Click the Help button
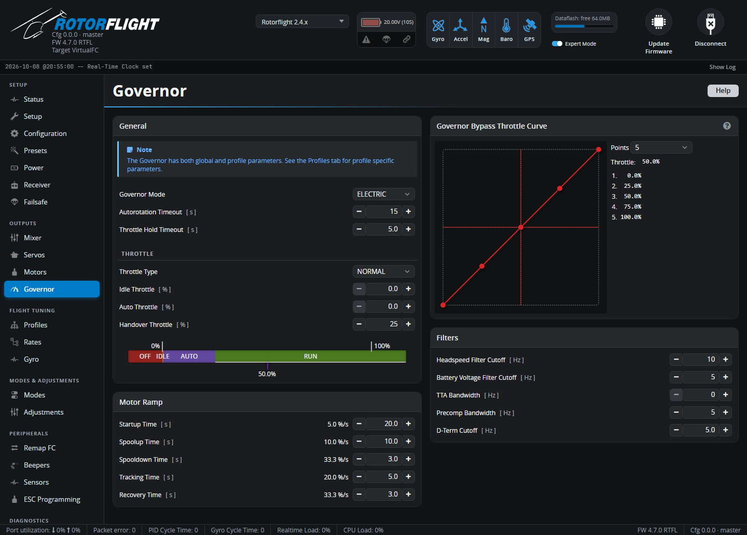The width and height of the screenshot is (747, 535). click(x=723, y=90)
